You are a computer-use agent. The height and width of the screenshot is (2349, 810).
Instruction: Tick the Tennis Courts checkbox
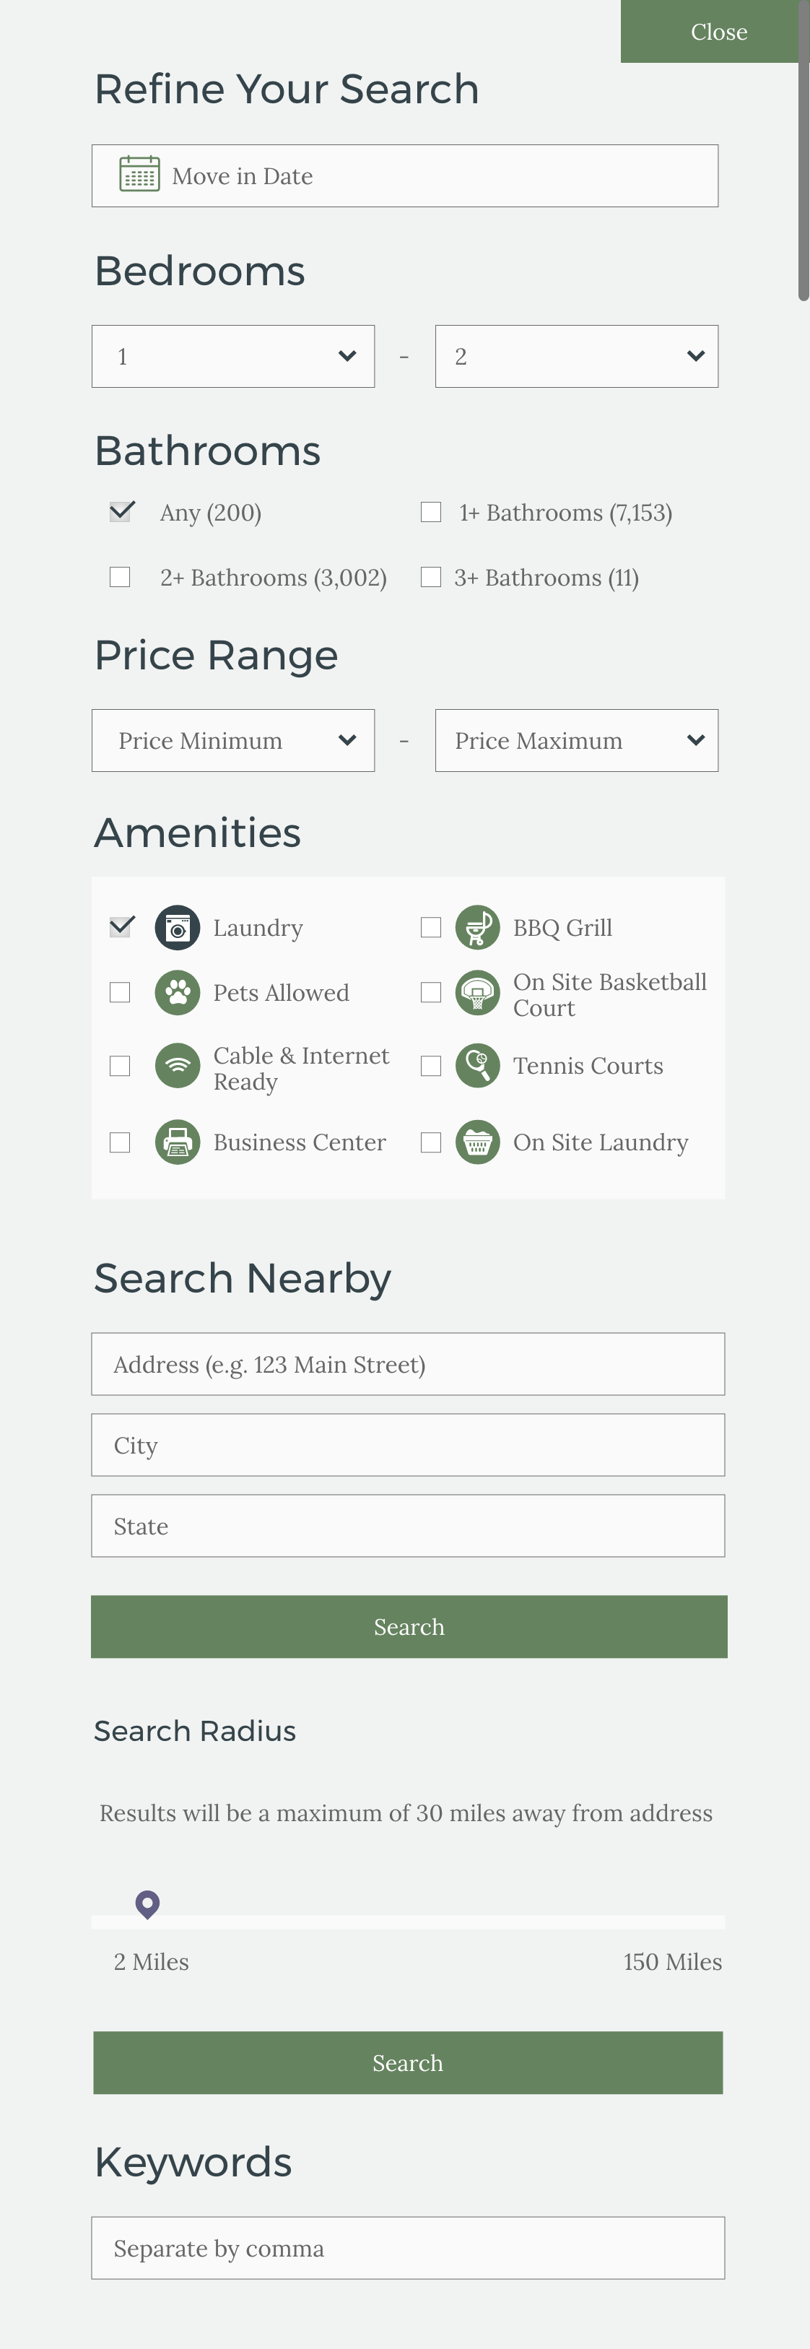pos(430,1066)
